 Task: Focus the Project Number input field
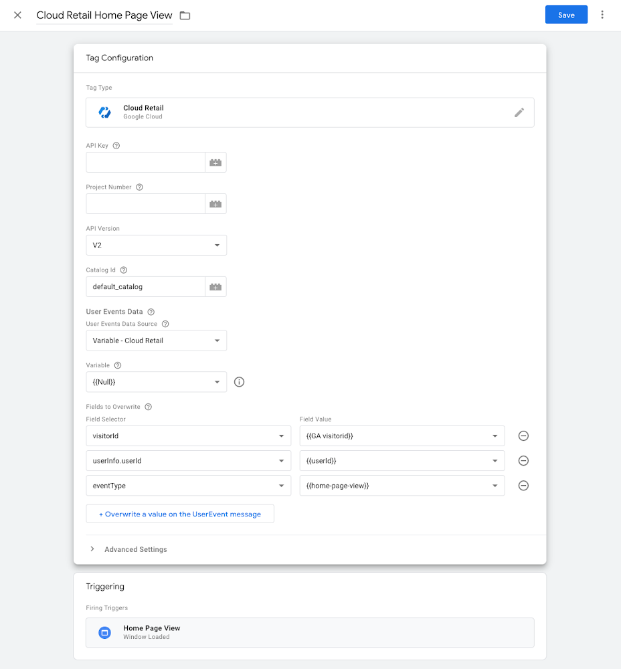click(x=145, y=204)
